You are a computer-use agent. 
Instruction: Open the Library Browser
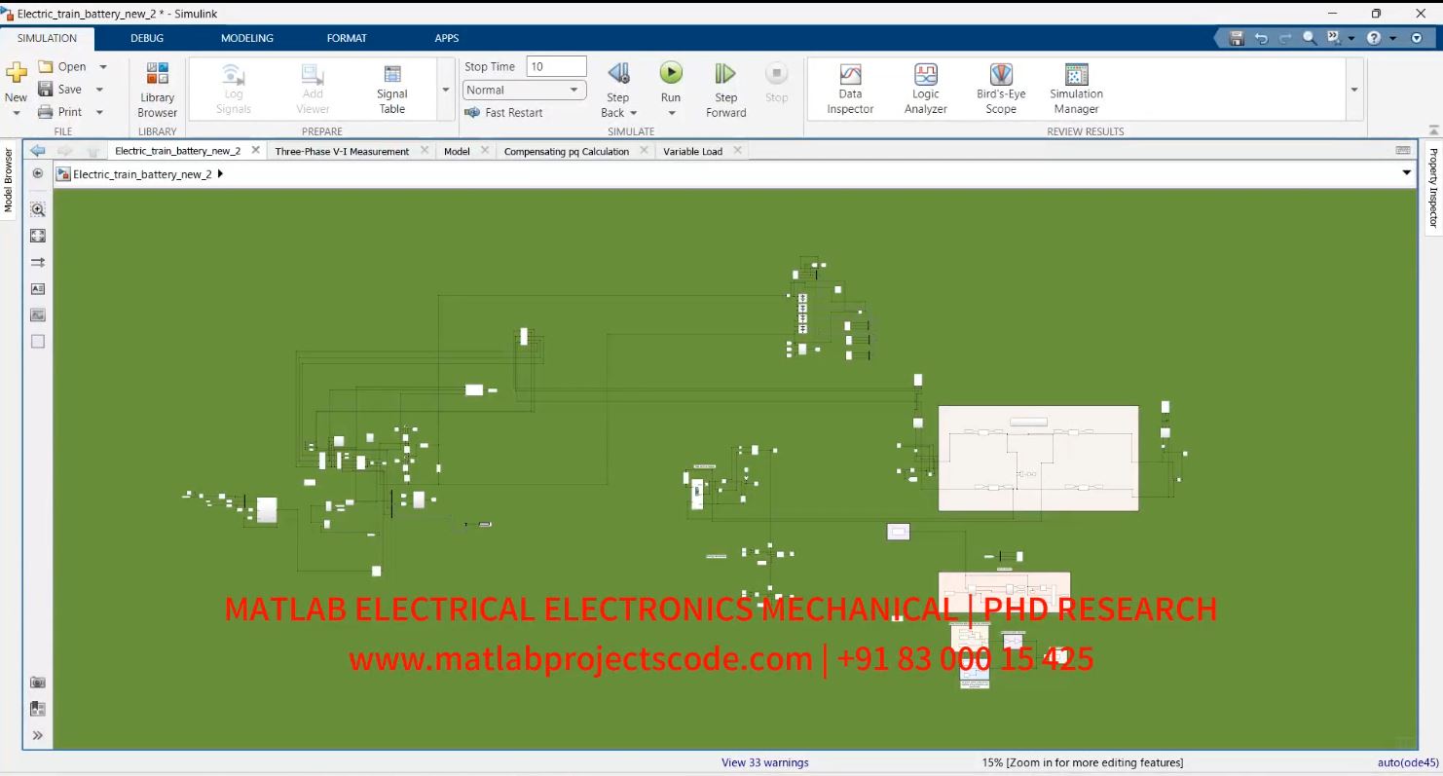click(156, 88)
